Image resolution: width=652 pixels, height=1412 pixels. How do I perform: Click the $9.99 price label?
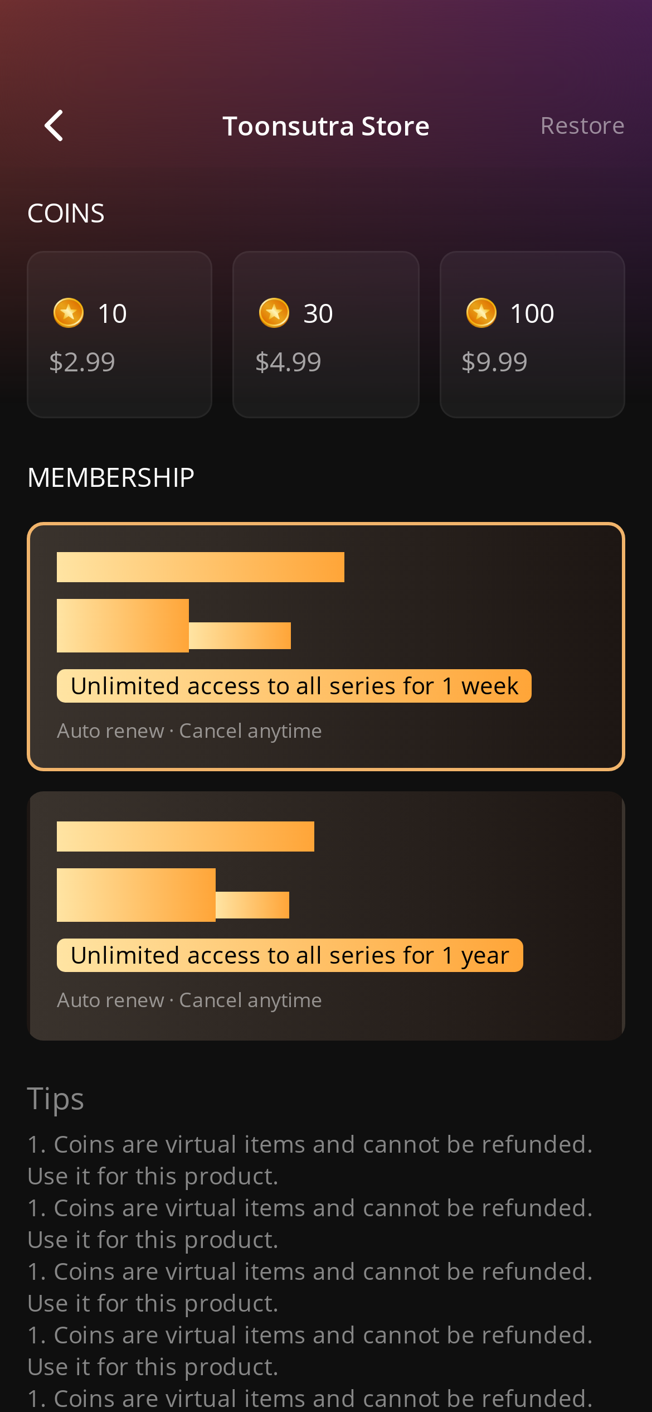(495, 362)
